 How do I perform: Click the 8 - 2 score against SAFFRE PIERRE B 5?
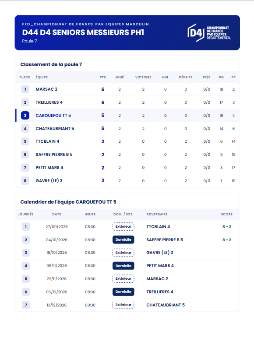227,240
